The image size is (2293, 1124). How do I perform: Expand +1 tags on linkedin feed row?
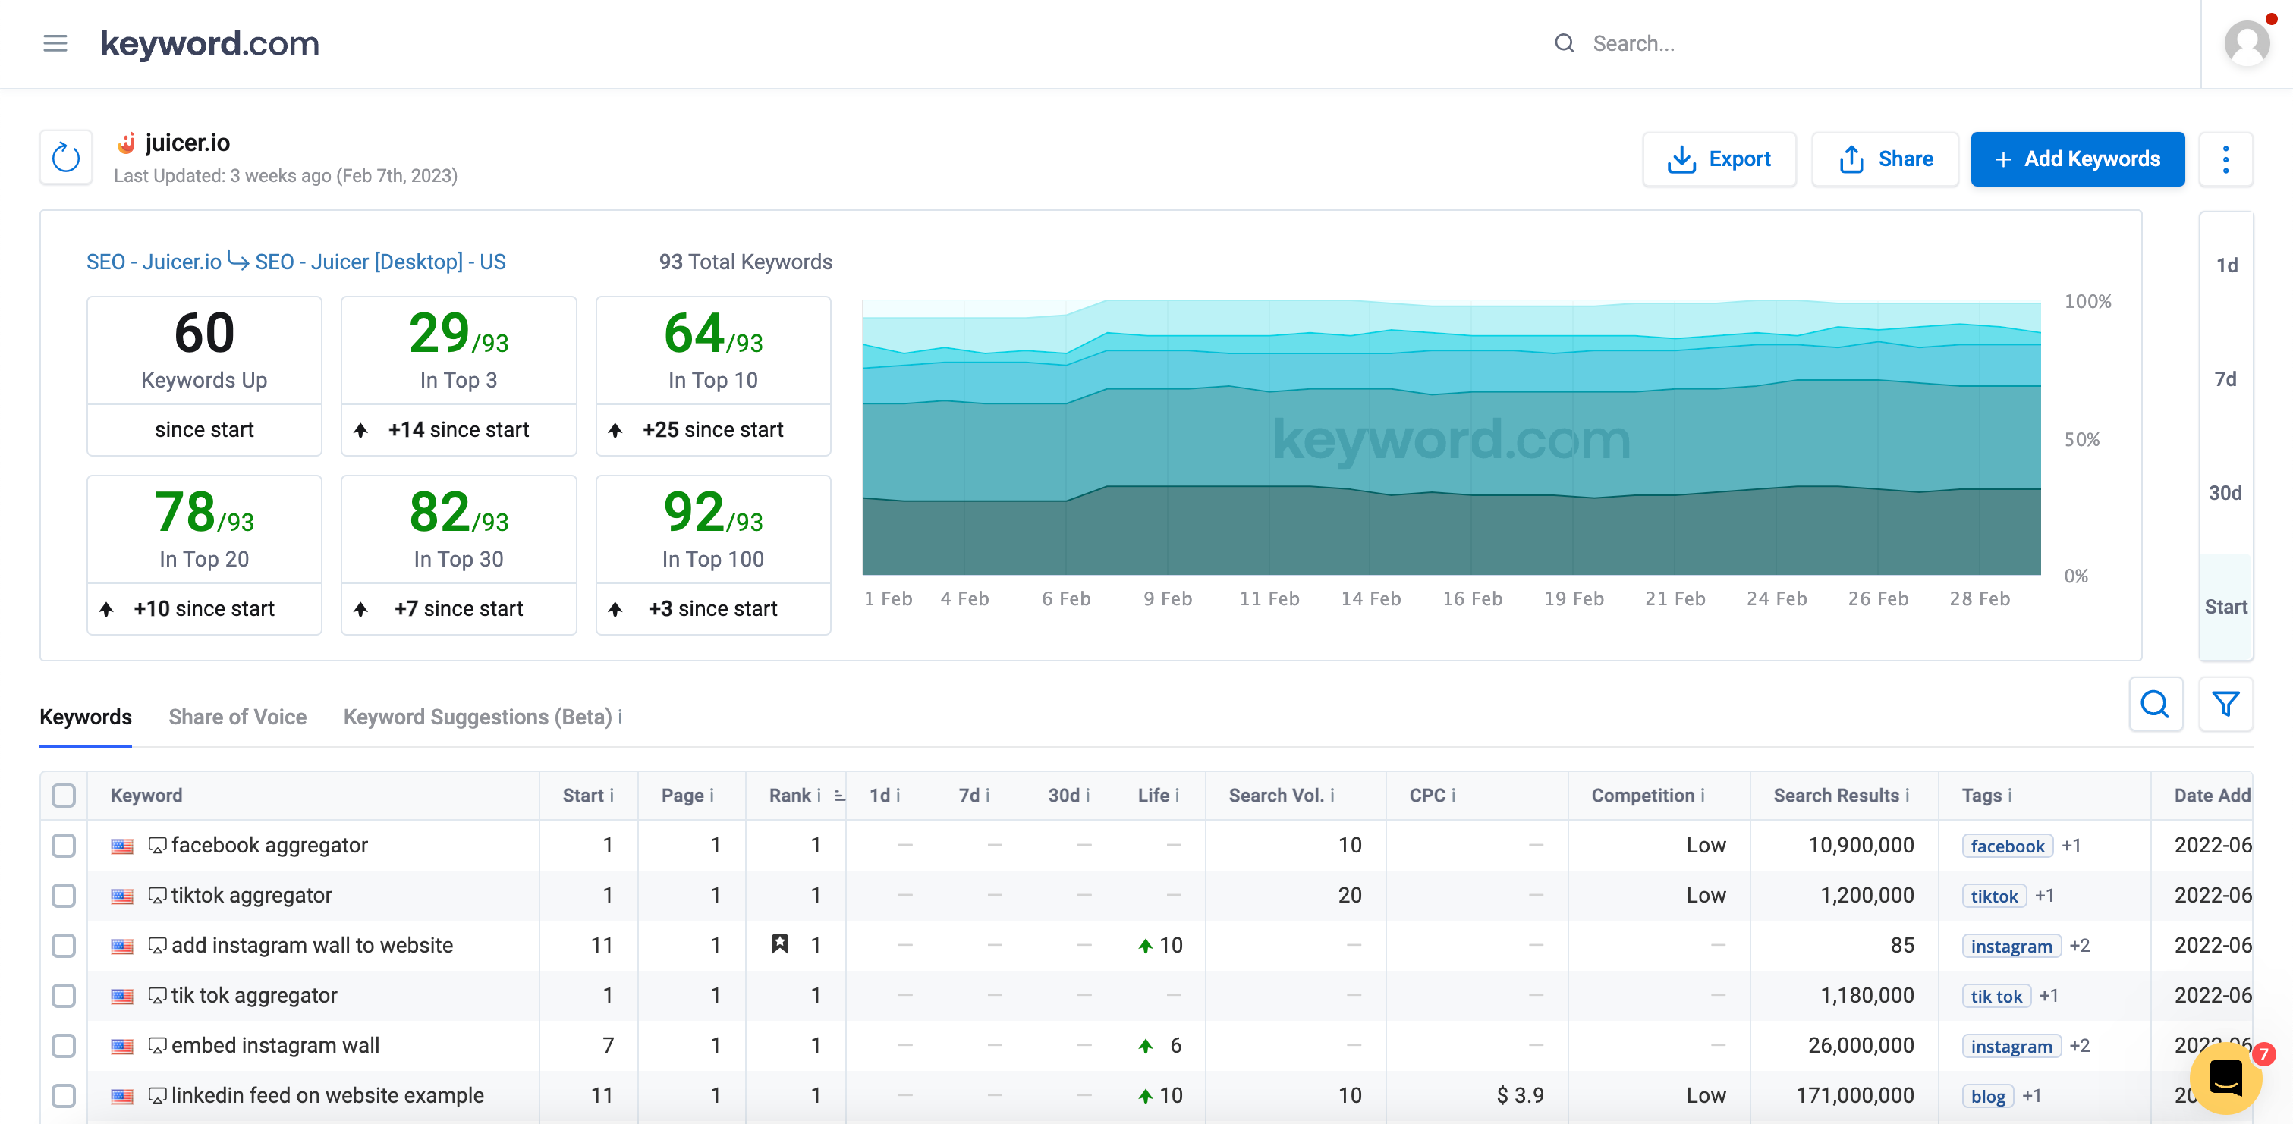pos(2031,1095)
